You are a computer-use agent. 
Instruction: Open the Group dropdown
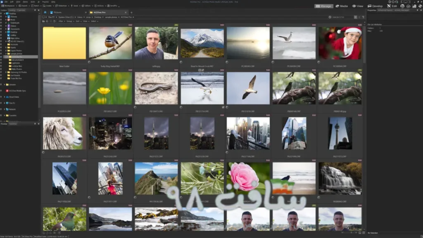pos(70,21)
